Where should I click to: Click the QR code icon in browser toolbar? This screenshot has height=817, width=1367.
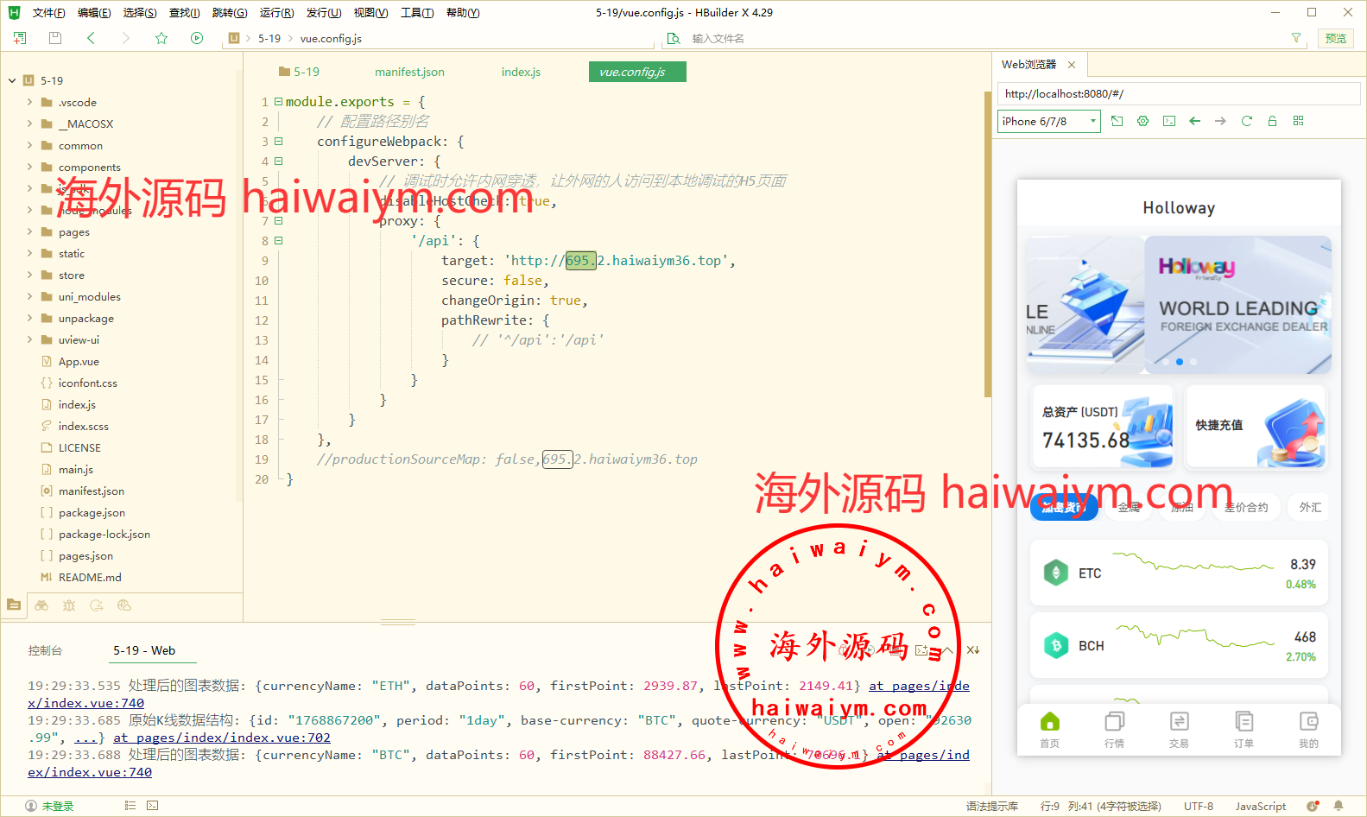(x=1298, y=121)
